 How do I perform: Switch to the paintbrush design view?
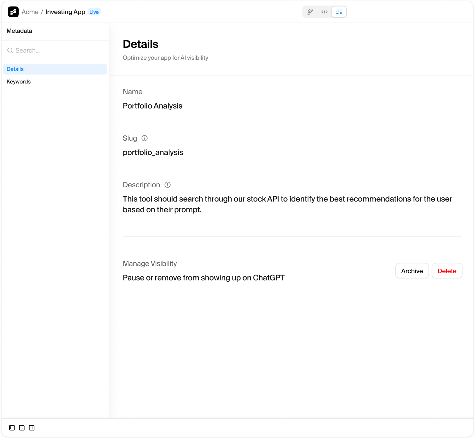(x=310, y=12)
